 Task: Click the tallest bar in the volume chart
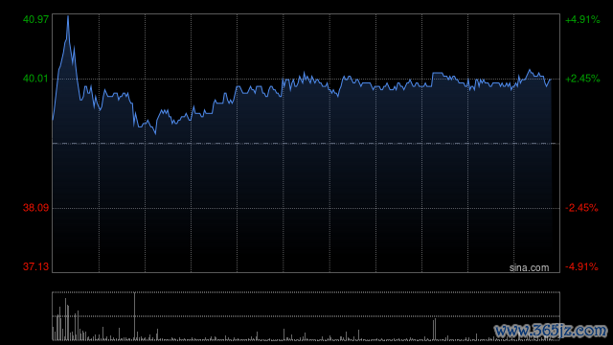pos(134,316)
